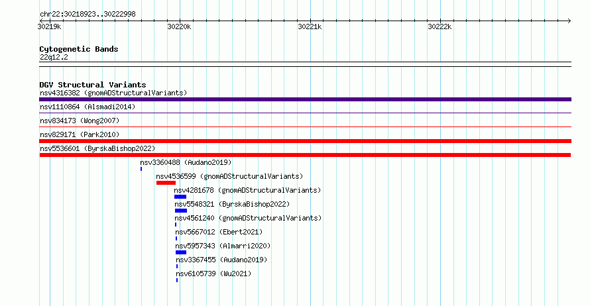Click the small blue mark under nsv3360488

coord(141,169)
